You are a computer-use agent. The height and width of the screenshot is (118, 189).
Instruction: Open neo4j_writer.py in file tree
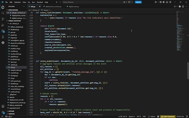tap(16, 54)
